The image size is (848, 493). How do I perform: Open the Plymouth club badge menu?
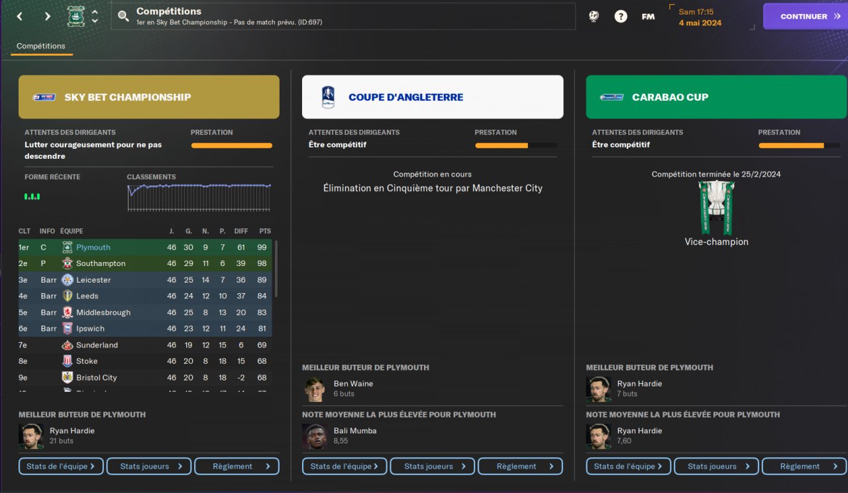coord(76,17)
